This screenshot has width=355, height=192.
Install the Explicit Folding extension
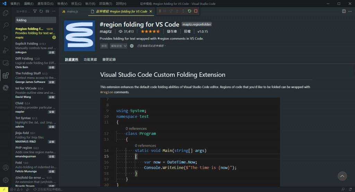pos(52,53)
